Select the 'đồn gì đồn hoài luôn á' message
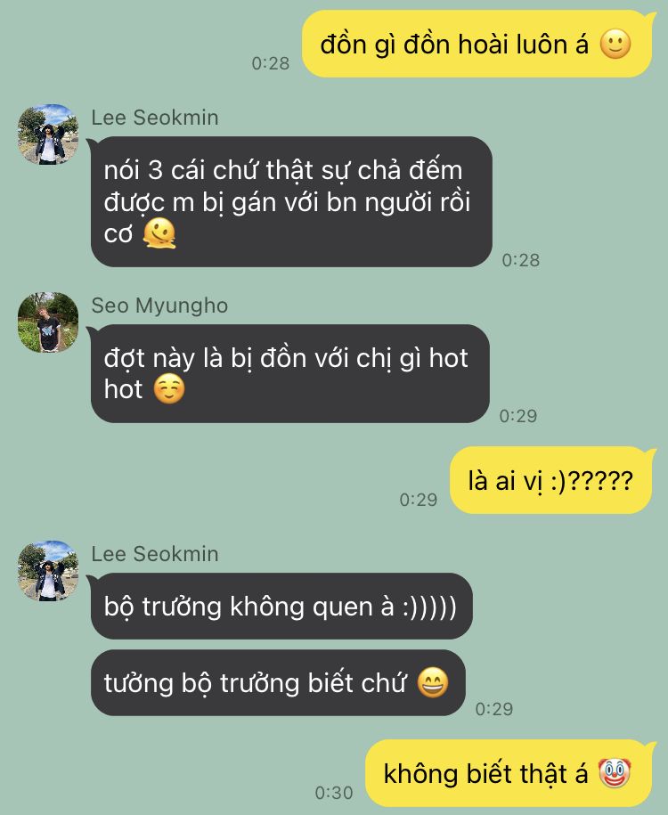The image size is (668, 815). coord(477,44)
